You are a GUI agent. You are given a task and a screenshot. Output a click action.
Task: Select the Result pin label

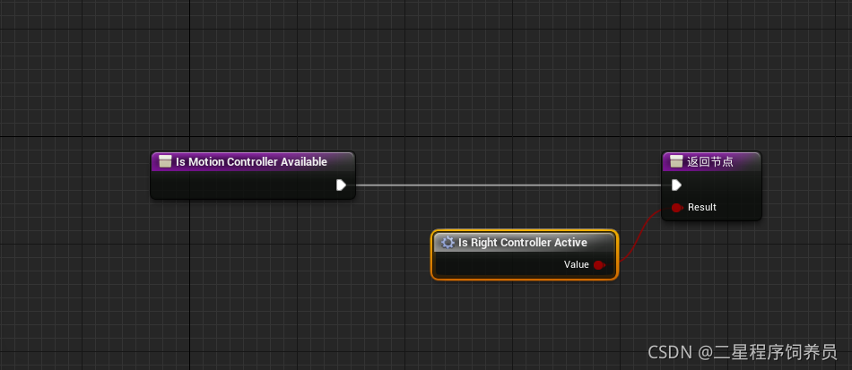(x=702, y=207)
